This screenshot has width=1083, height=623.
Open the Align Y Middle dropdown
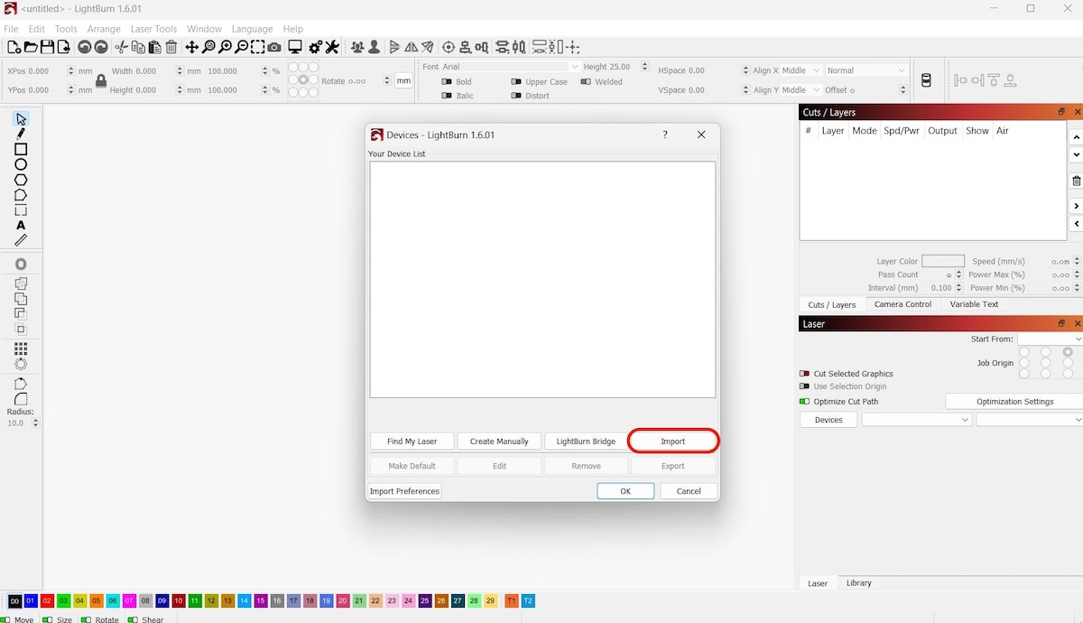[x=801, y=90]
